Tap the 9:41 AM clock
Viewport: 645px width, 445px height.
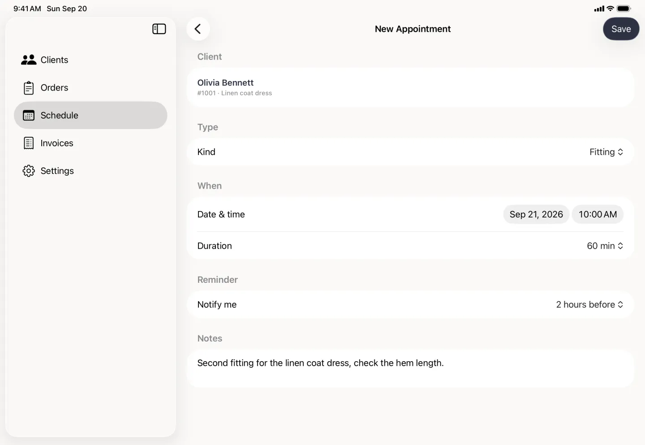(x=27, y=9)
